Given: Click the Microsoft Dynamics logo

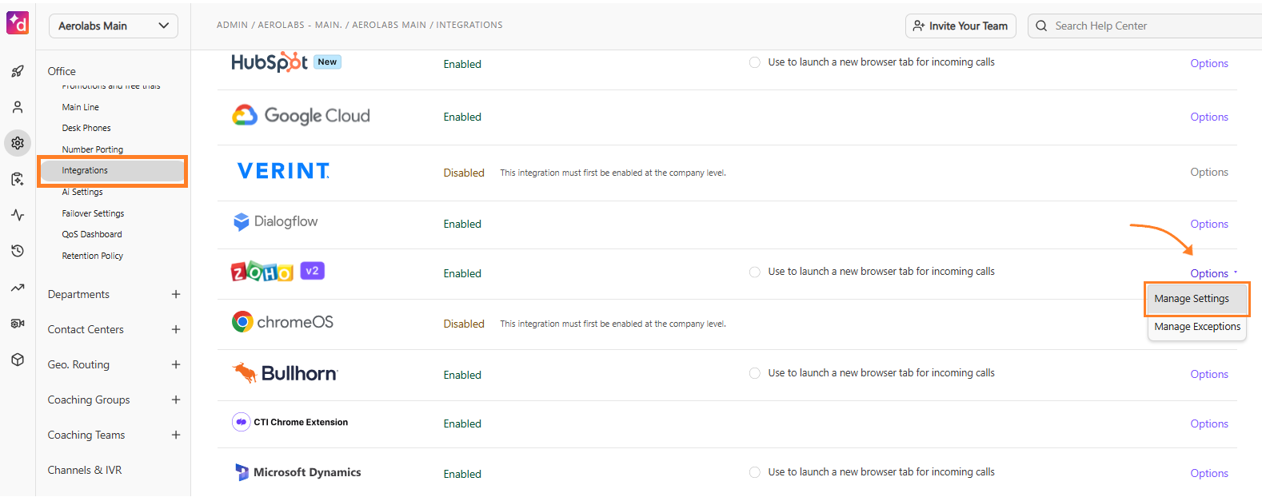Looking at the screenshot, I should 298,472.
